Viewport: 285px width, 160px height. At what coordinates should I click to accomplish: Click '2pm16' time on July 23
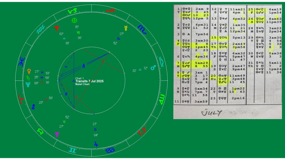238,98
